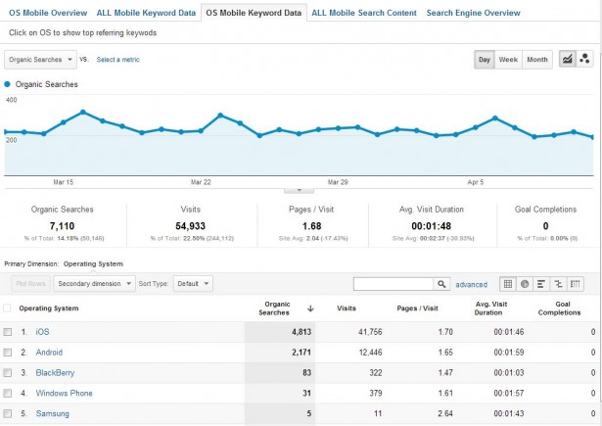Open the Secondary dimension dropdown
Image resolution: width=602 pixels, height=426 pixels.
[x=94, y=283]
